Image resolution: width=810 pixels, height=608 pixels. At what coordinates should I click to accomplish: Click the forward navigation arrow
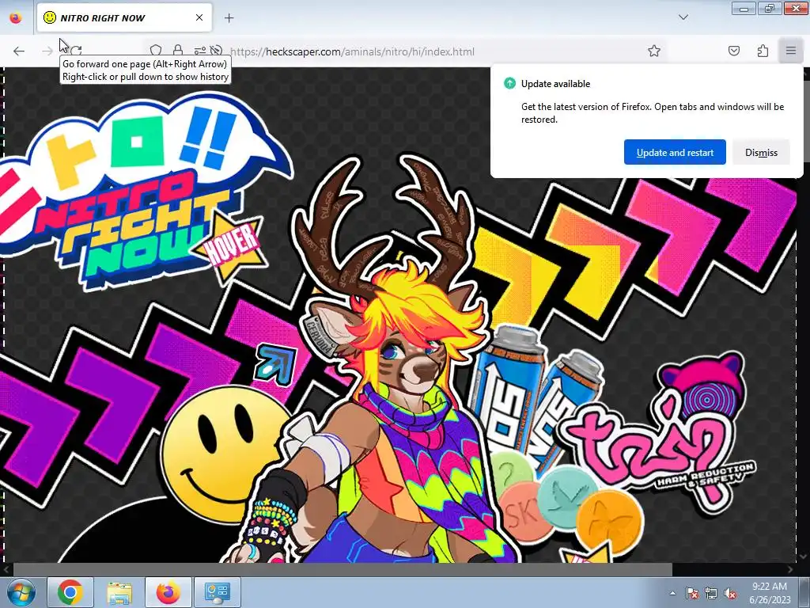click(47, 51)
